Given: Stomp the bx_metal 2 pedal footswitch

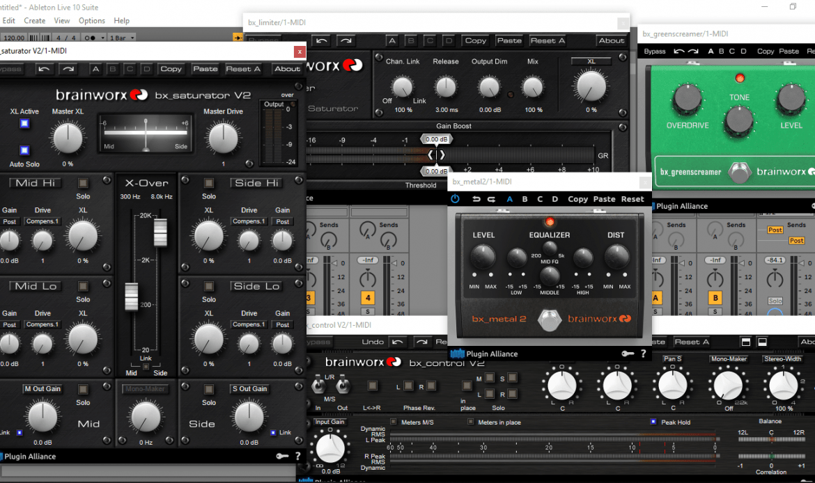Looking at the screenshot, I should [x=549, y=319].
